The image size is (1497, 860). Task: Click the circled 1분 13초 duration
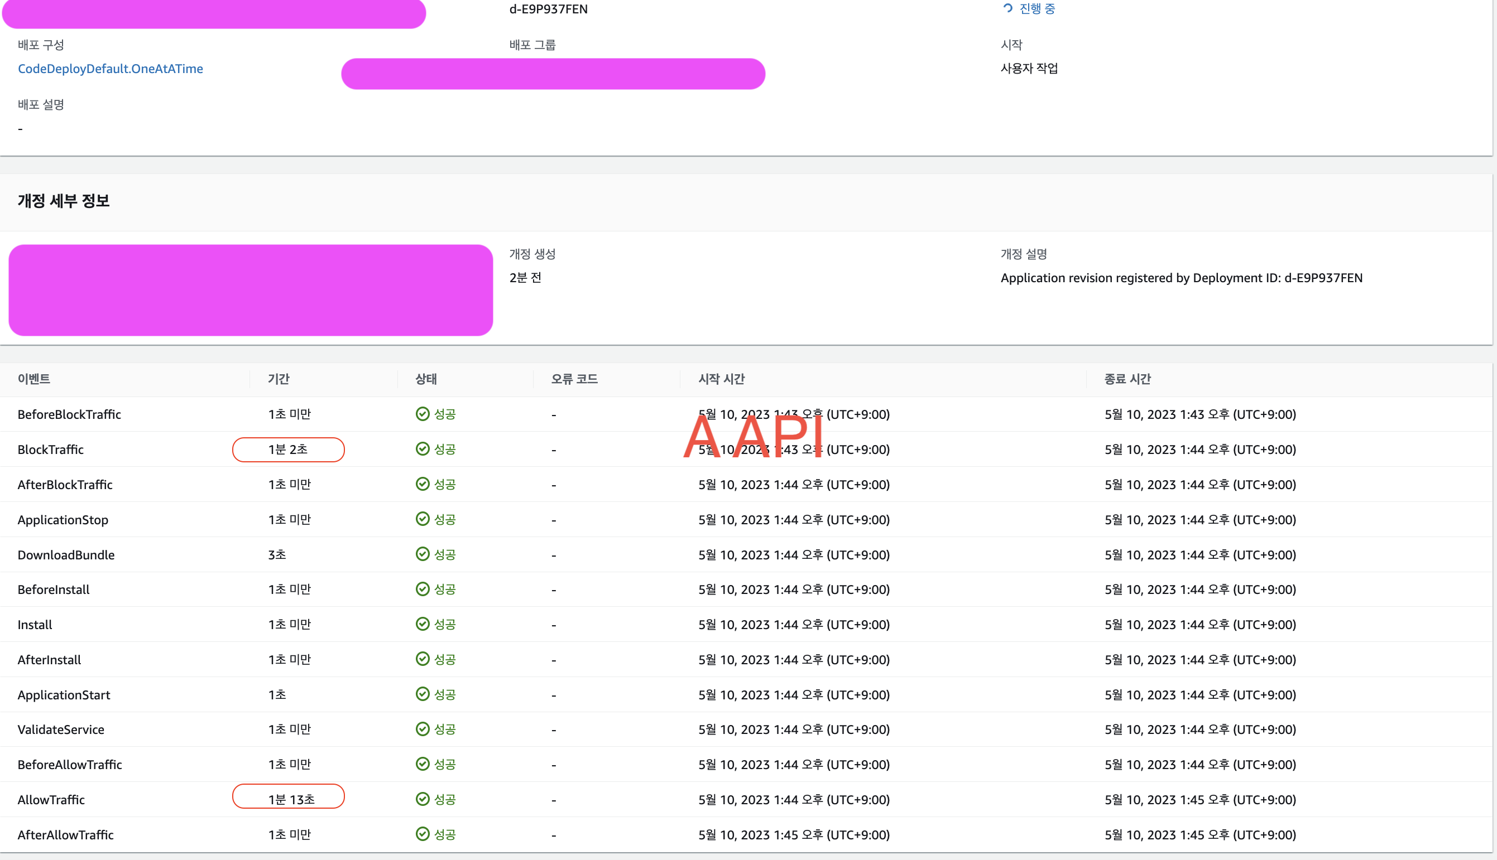tap(291, 799)
